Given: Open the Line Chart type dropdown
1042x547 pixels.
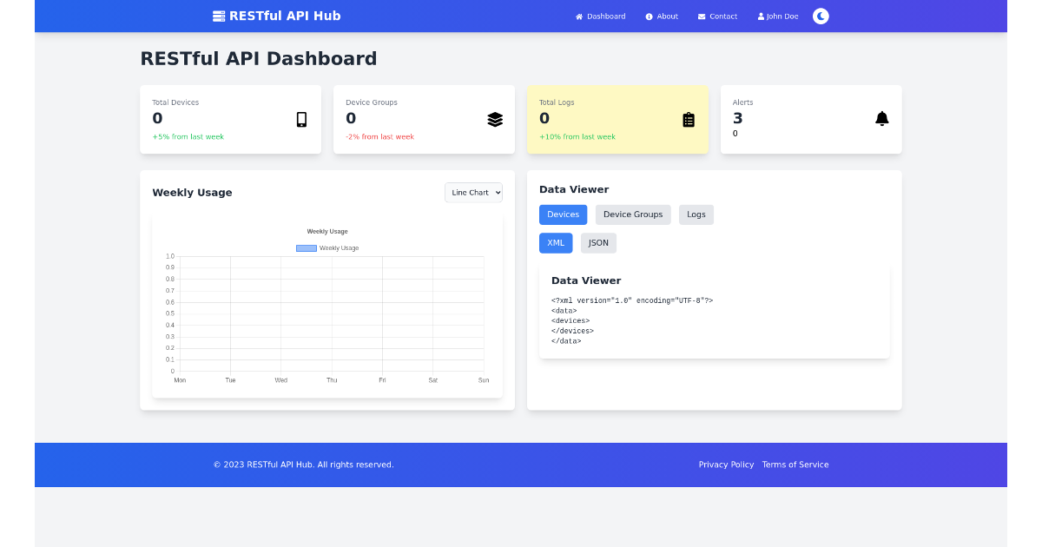Looking at the screenshot, I should (x=473, y=192).
